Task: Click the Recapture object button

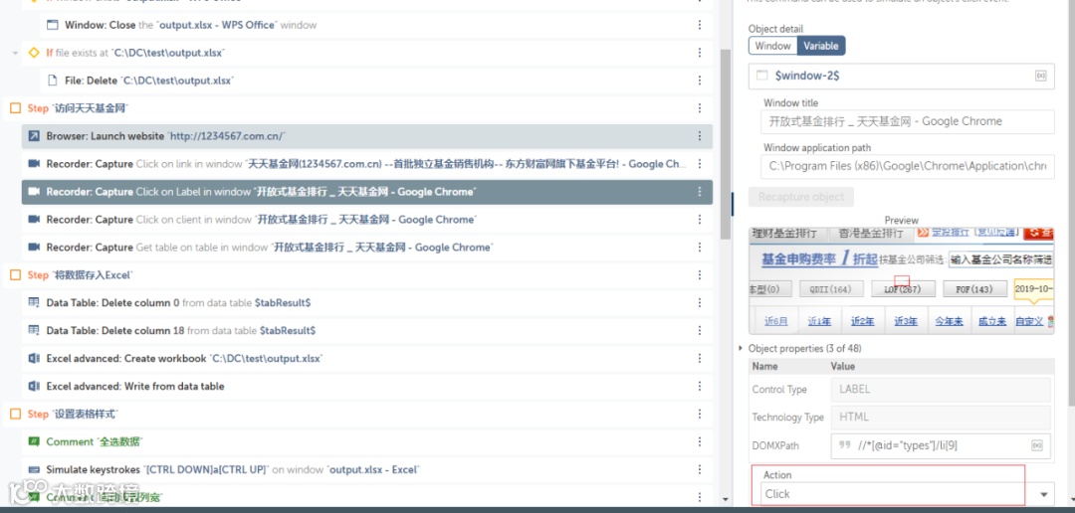Action: tap(801, 197)
